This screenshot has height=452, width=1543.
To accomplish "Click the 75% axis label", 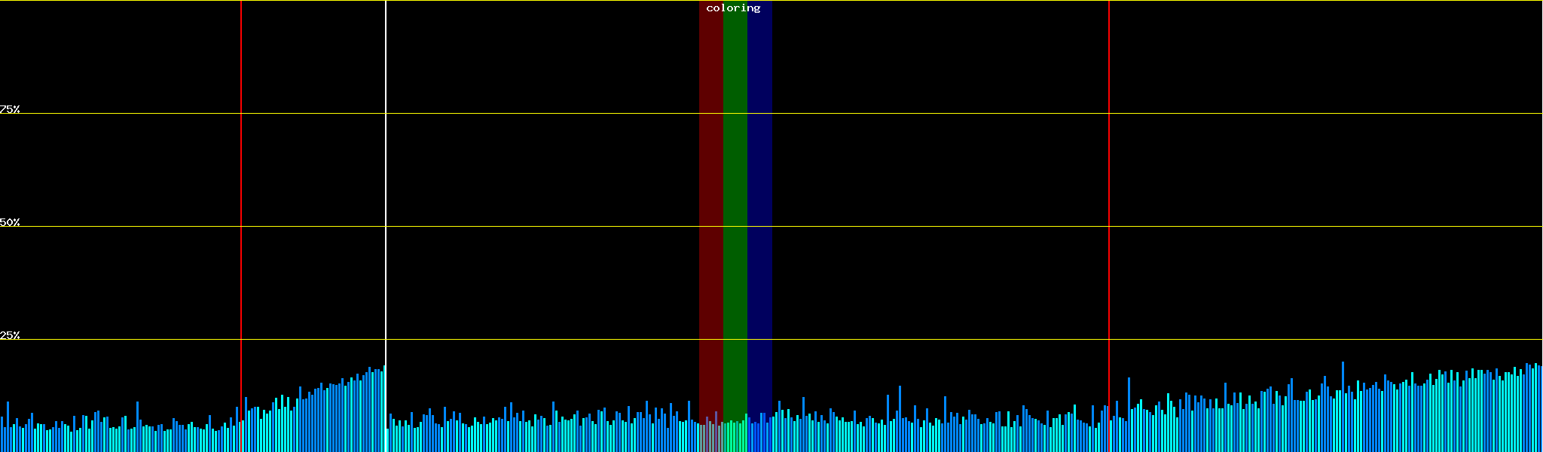I will [x=10, y=109].
